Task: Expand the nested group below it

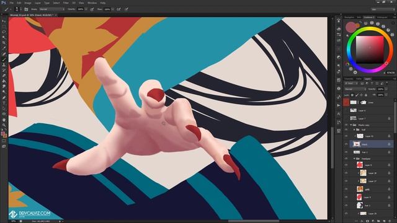Action: coord(354,129)
